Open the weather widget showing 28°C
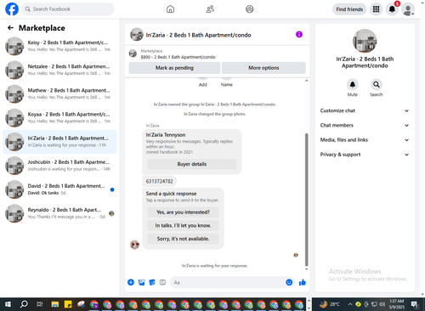The image size is (425, 311). [330, 304]
